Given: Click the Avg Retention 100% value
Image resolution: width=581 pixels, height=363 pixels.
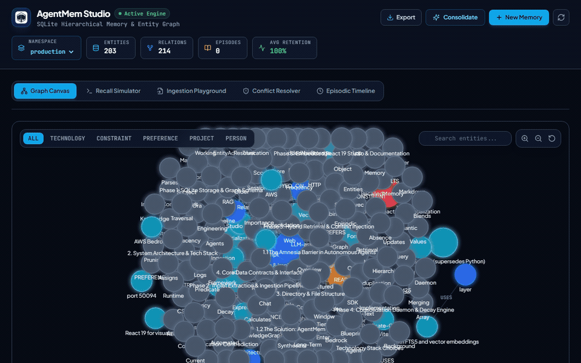Looking at the screenshot, I should tap(278, 51).
